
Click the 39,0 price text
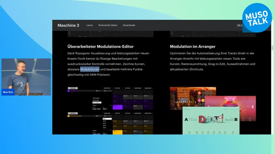[x=240, y=25]
